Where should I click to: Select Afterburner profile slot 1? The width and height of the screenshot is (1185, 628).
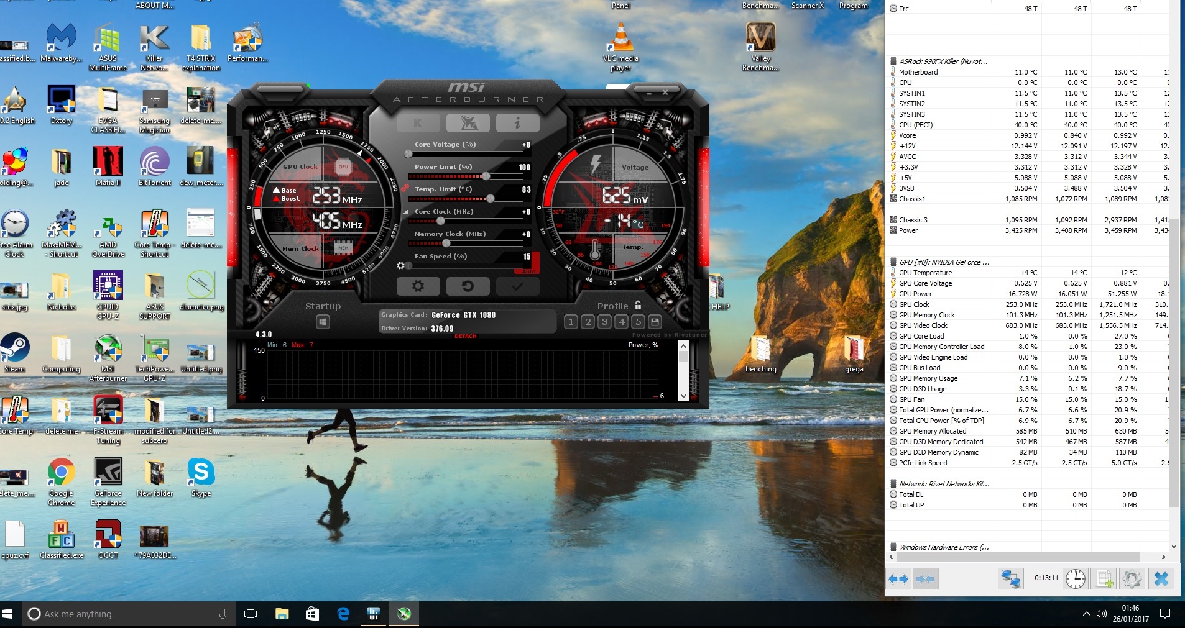coord(571,322)
